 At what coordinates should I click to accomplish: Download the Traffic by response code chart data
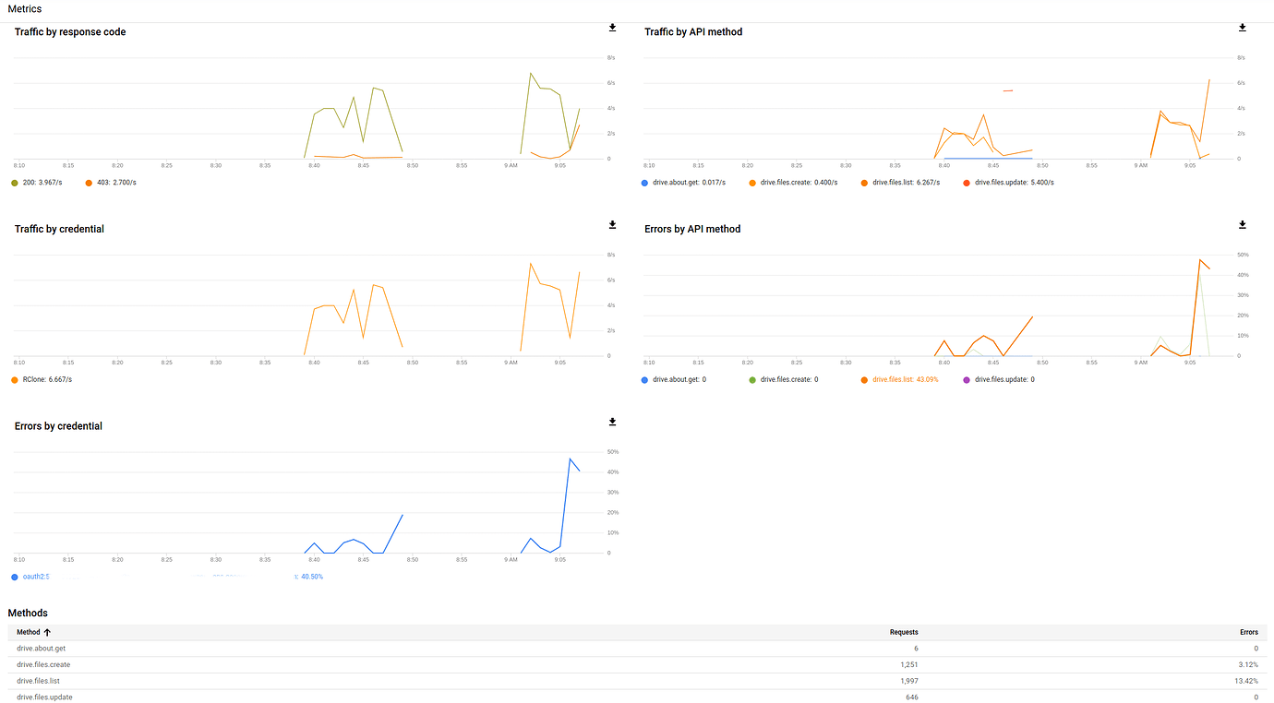click(x=611, y=28)
